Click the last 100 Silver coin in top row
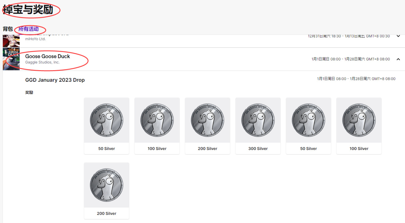Screen dimensions: 405x223 [359, 120]
